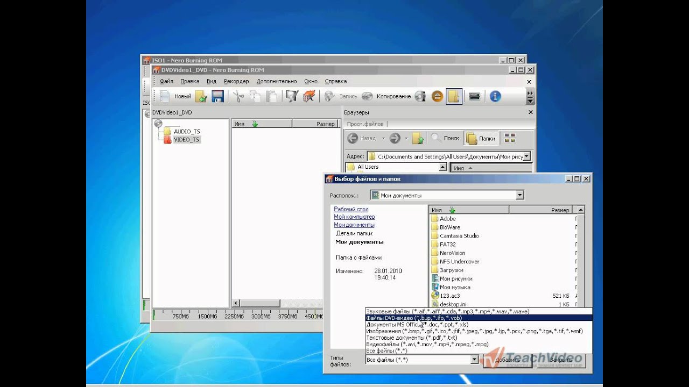Click the blue information icon
This screenshot has height=387, width=689.
(495, 96)
